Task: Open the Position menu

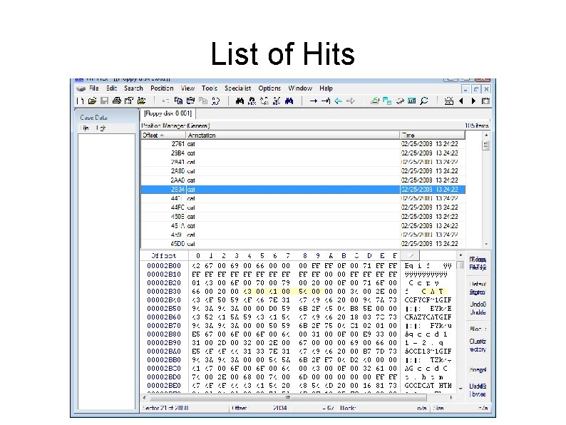Action: click(162, 88)
